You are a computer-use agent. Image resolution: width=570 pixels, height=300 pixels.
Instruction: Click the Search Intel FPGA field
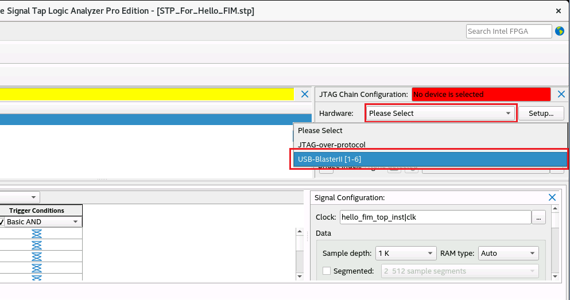coord(509,31)
